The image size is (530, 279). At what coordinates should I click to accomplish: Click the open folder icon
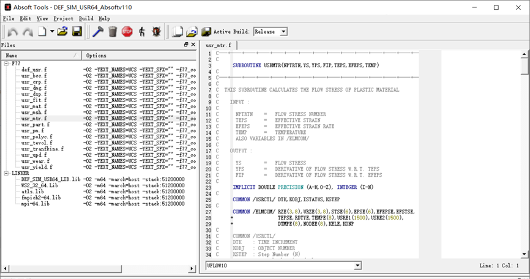(x=62, y=31)
